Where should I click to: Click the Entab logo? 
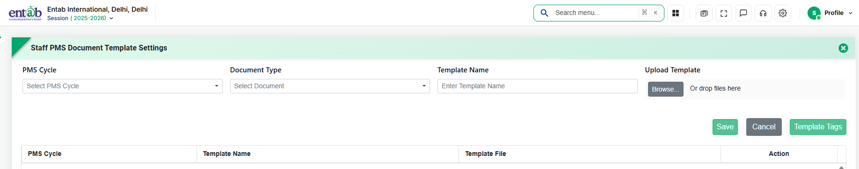pyautogui.click(x=25, y=13)
